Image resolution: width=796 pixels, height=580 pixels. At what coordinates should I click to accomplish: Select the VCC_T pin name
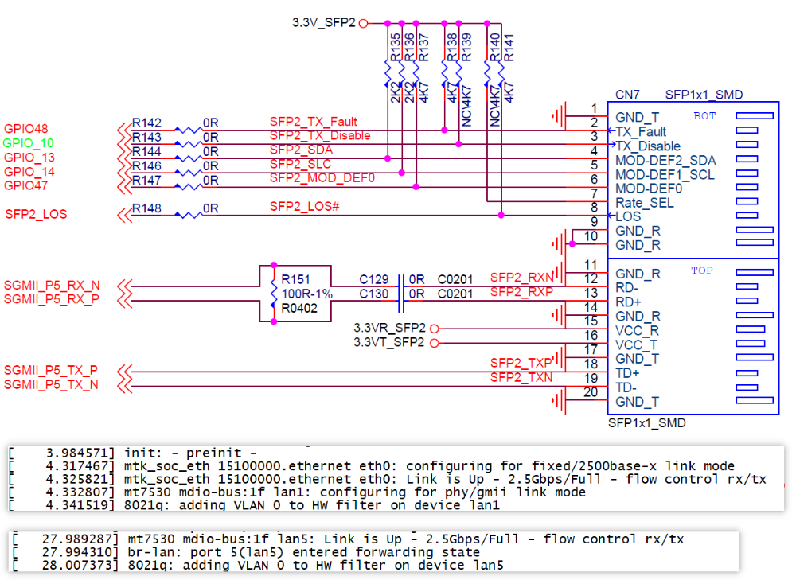[x=636, y=345]
